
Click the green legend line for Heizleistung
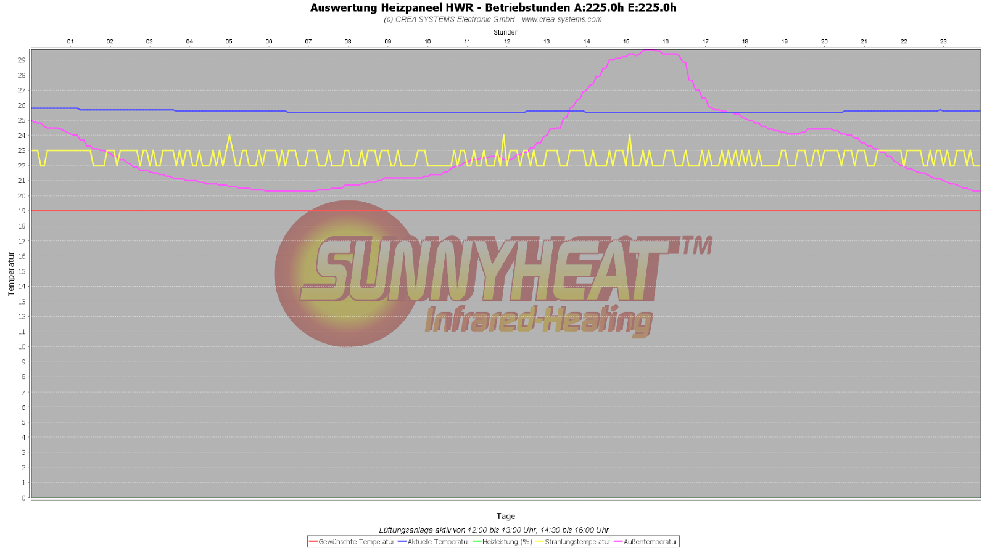coord(477,542)
